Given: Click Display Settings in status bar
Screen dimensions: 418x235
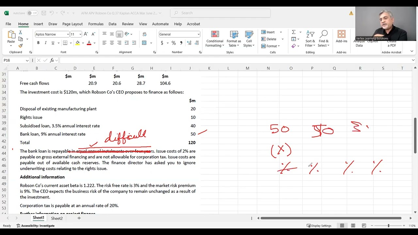Looking at the screenshot, I should [x=319, y=226].
